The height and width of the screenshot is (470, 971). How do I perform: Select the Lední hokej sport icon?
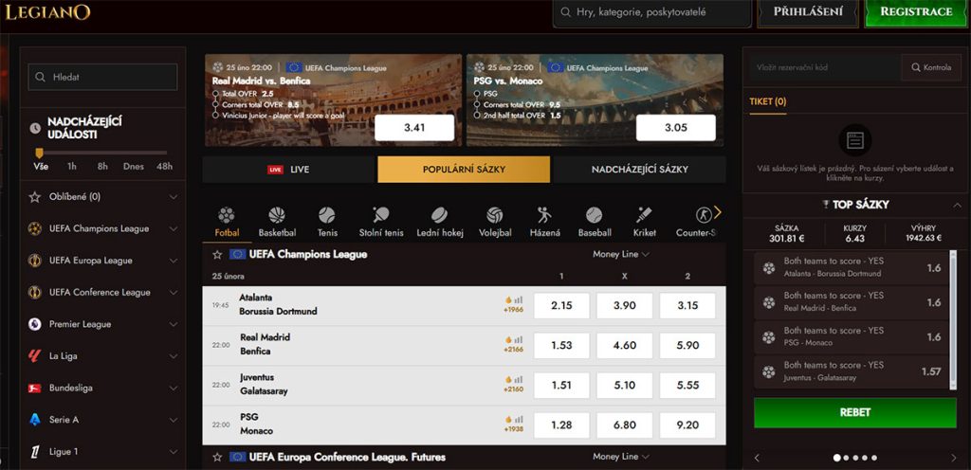[439, 215]
